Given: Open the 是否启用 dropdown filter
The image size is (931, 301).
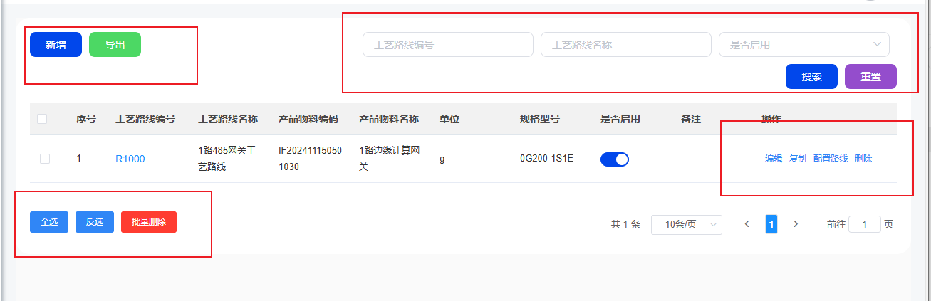Looking at the screenshot, I should (803, 45).
